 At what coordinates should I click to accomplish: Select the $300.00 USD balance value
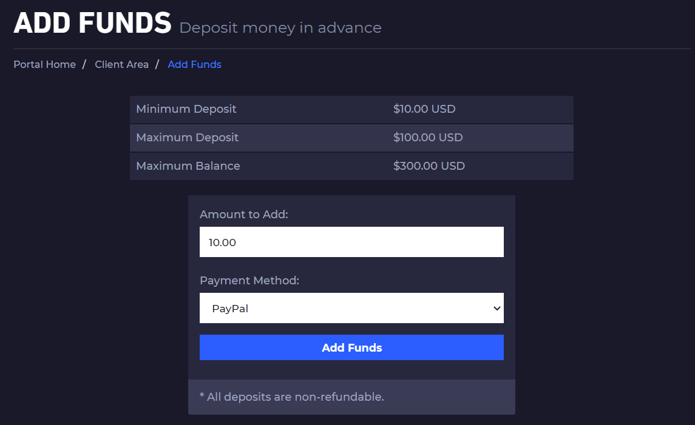(429, 166)
